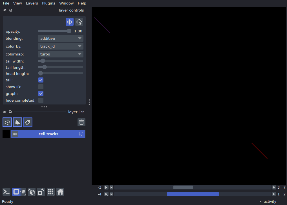The image size is (287, 205).
Task: Float the layer controls panel
Action: pyautogui.click(x=10, y=10)
